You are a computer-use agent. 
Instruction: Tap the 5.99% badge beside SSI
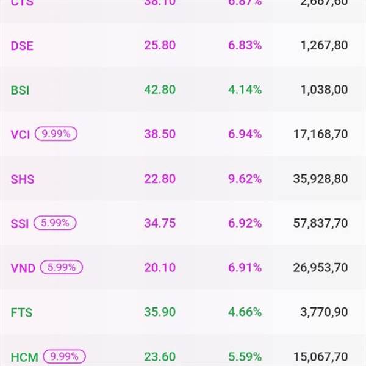tap(55, 223)
